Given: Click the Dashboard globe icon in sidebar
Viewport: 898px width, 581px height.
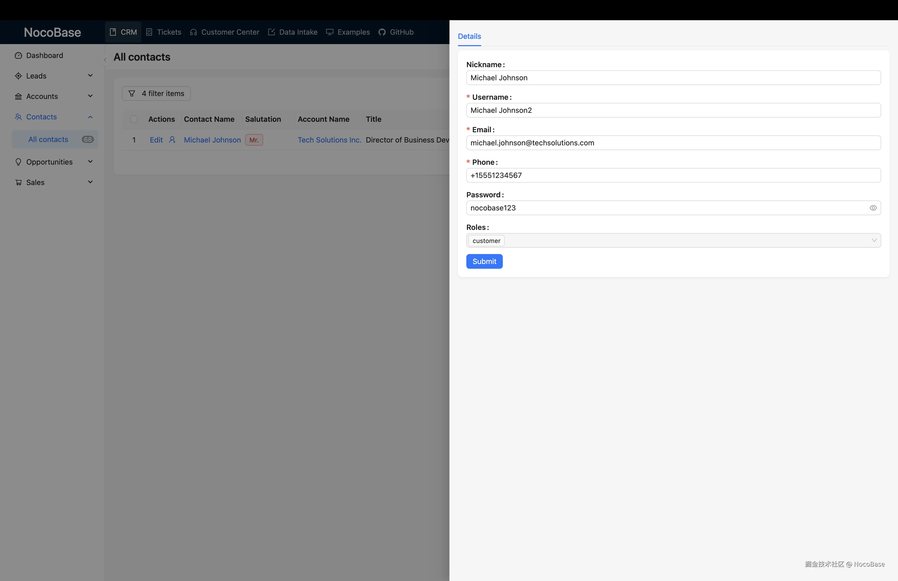Looking at the screenshot, I should [19, 55].
